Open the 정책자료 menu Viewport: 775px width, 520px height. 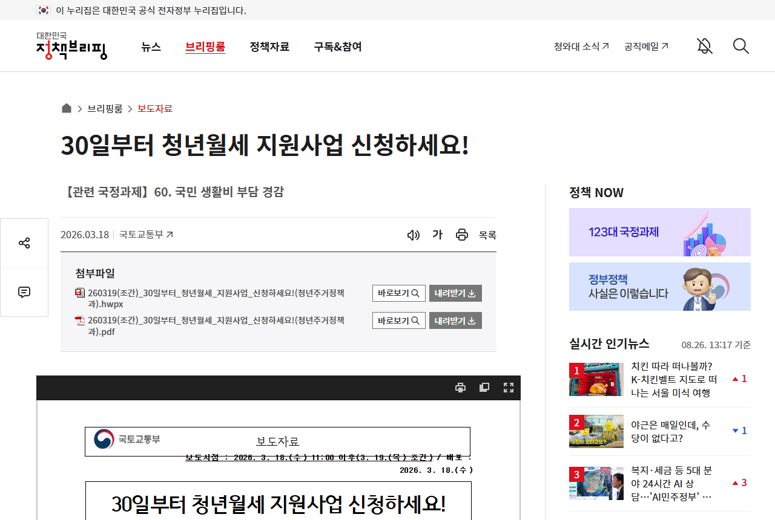point(269,47)
